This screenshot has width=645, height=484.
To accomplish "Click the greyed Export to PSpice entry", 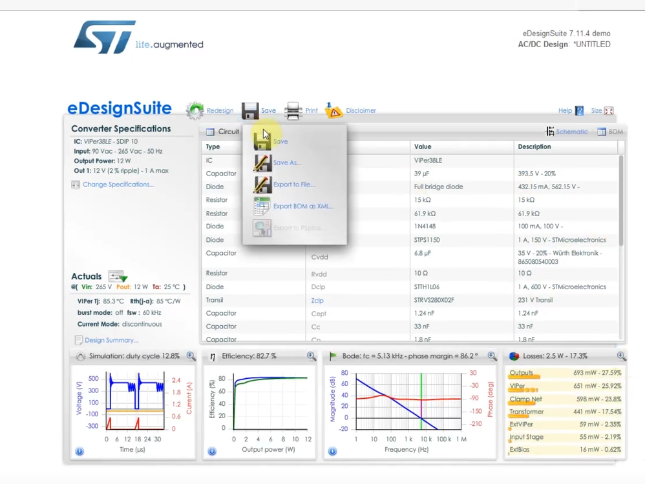I will (288, 228).
